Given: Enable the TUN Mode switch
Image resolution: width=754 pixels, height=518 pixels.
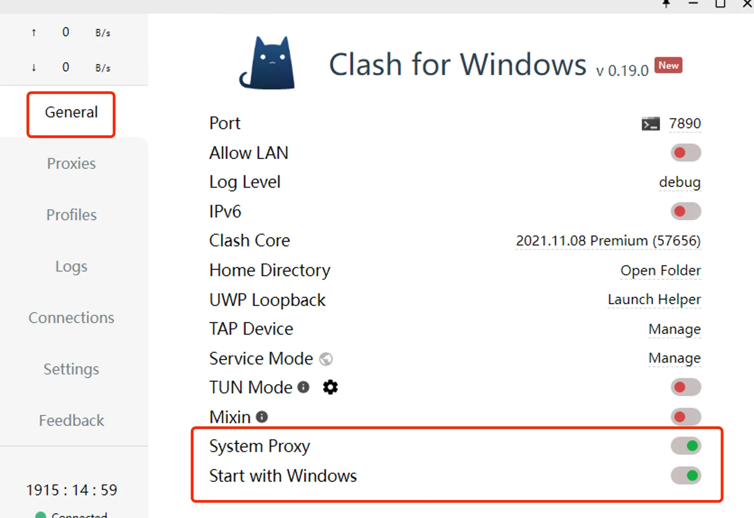Looking at the screenshot, I should (686, 387).
